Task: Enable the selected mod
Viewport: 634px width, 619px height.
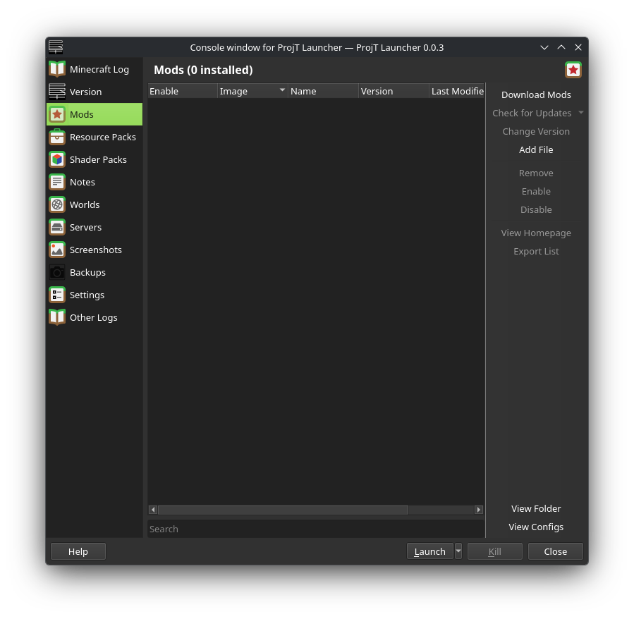Action: pyautogui.click(x=536, y=191)
